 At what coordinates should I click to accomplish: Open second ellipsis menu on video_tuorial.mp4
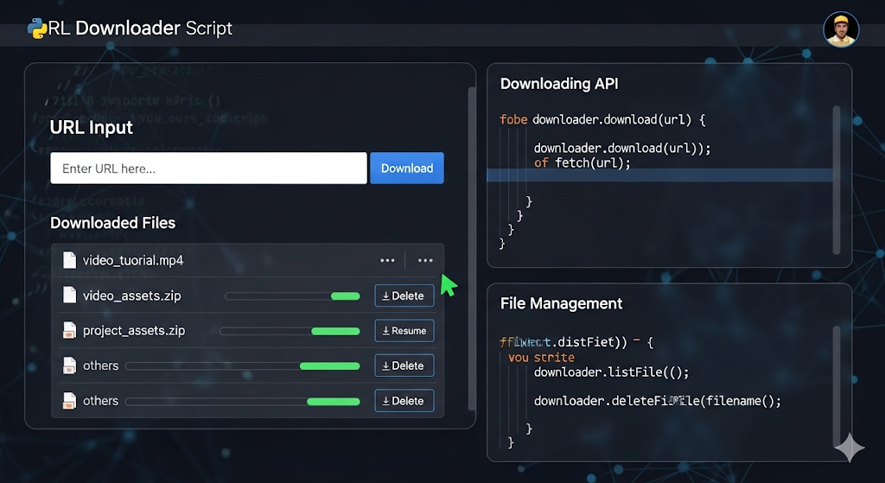(425, 260)
